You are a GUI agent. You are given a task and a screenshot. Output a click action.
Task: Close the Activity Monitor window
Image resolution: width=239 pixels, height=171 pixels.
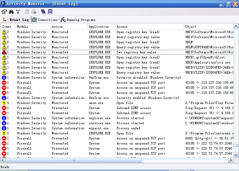[235, 4]
